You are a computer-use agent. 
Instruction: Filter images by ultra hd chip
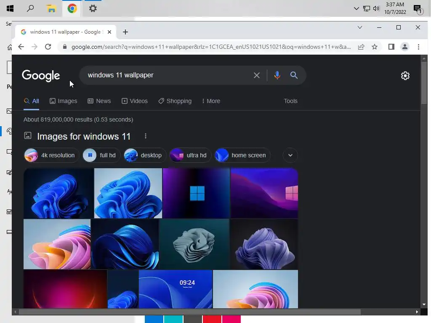point(190,155)
